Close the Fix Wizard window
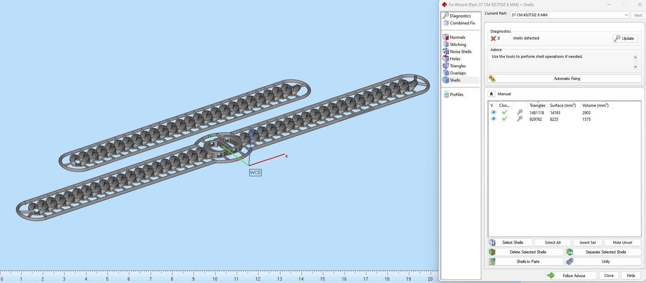646x283 pixels. tap(640, 4)
